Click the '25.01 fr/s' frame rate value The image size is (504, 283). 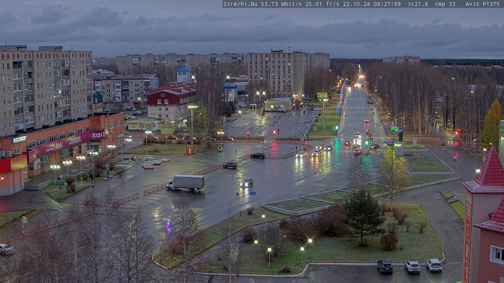(x=322, y=4)
